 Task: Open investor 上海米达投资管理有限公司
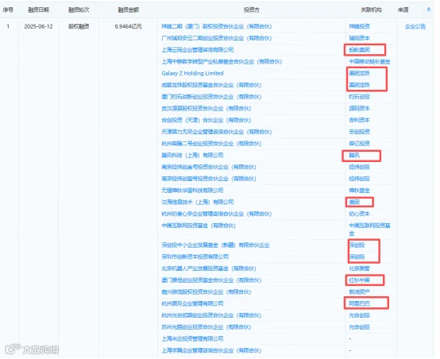point(192,339)
